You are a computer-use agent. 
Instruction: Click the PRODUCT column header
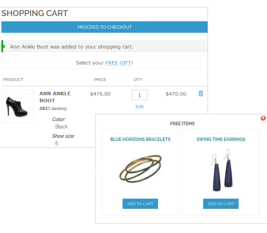tap(13, 80)
